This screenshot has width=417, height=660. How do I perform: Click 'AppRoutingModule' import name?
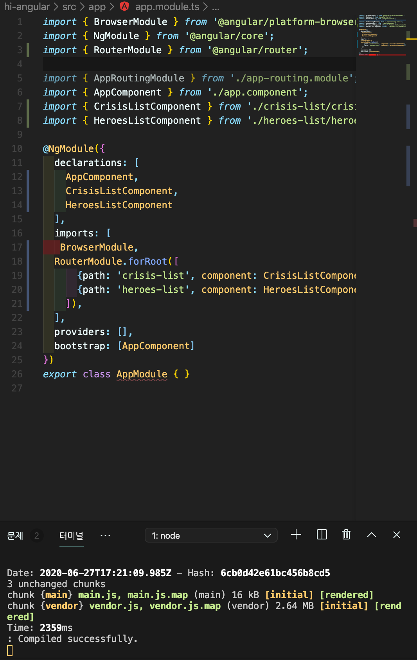[139, 78]
